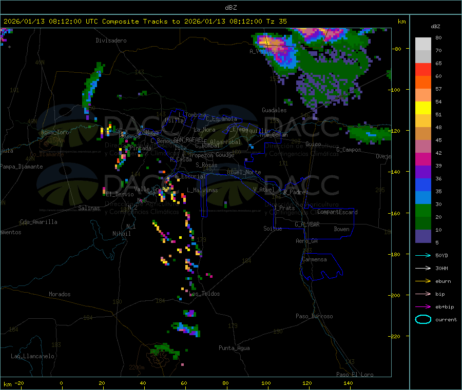
Task: Click the pink bip arrow legend icon
Action: click(x=423, y=294)
